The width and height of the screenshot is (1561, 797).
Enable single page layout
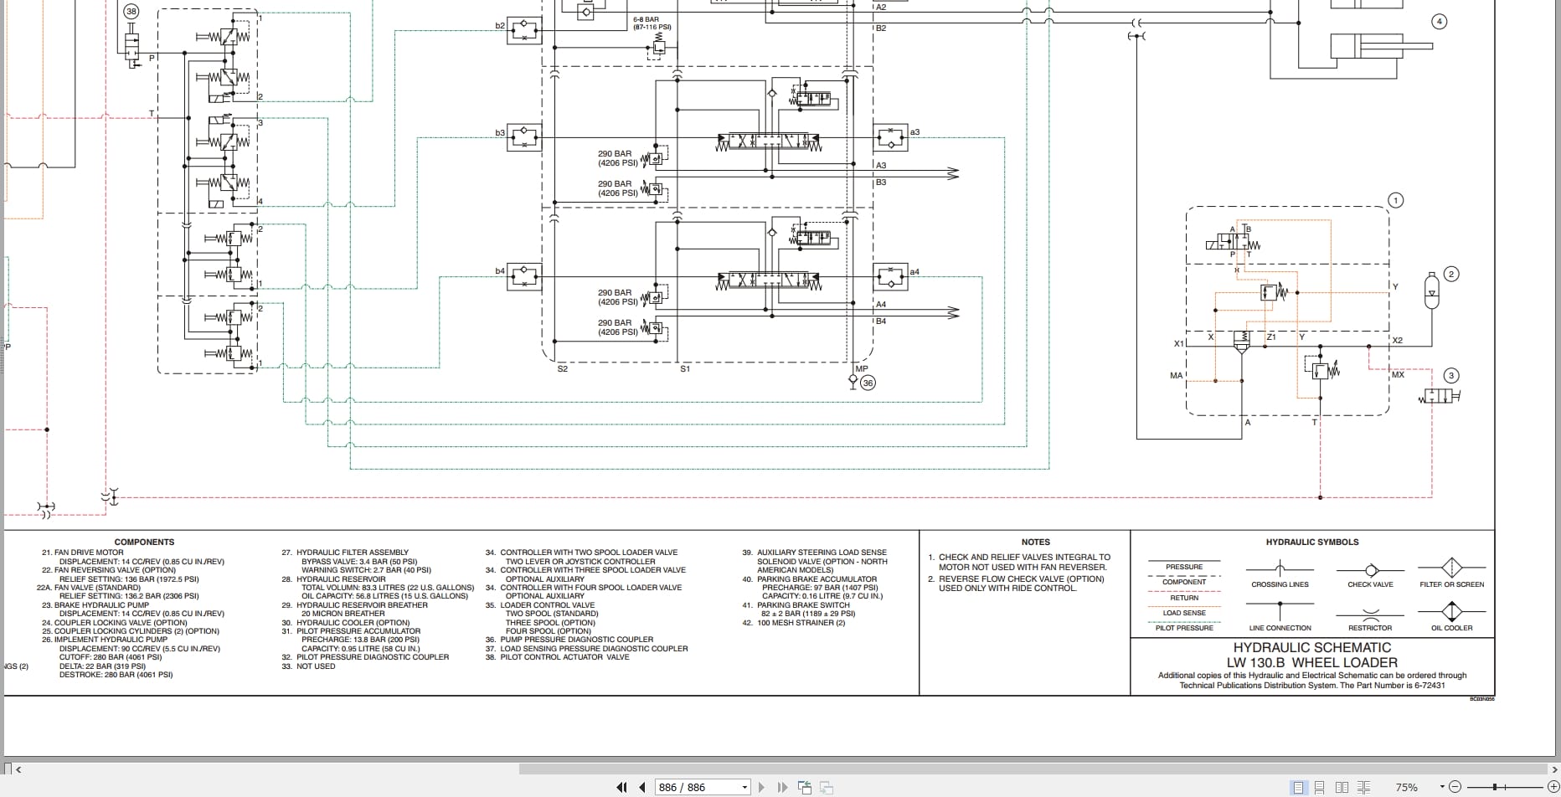(1298, 787)
